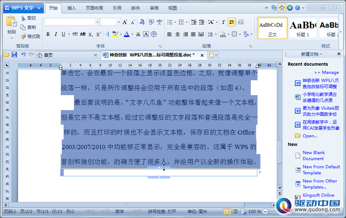Toggle subscript X₂ formatting
The image size is (346, 218).
(x=91, y=34)
